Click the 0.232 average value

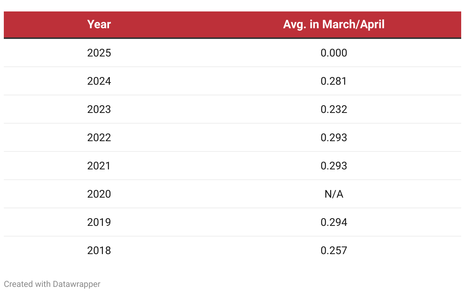(334, 109)
